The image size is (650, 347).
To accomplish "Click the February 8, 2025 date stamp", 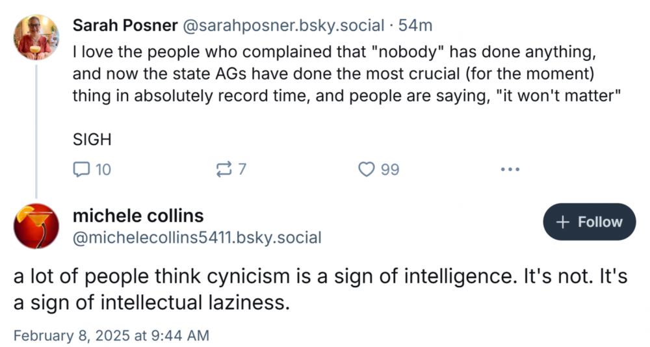I will (111, 335).
